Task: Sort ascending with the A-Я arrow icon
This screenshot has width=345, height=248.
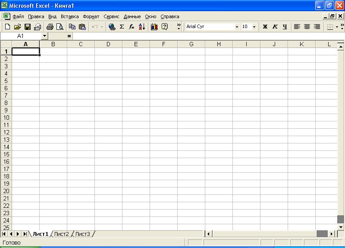Action: (x=142, y=27)
